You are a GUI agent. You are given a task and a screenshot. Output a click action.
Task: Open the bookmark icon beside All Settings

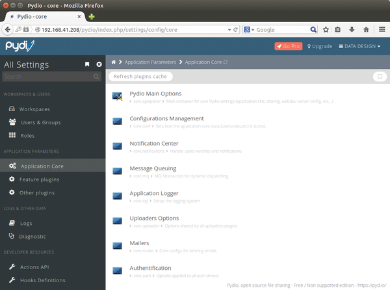click(x=87, y=64)
